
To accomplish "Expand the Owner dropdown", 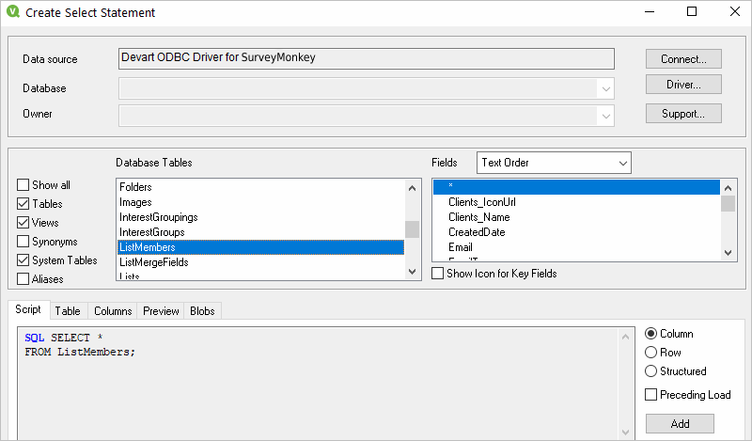I will [x=604, y=115].
